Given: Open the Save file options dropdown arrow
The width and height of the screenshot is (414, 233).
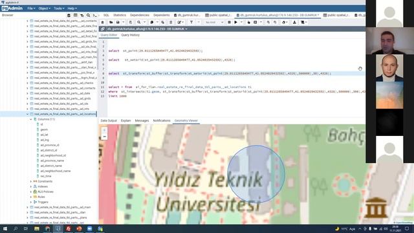Looking at the screenshot, I should coord(123,23).
